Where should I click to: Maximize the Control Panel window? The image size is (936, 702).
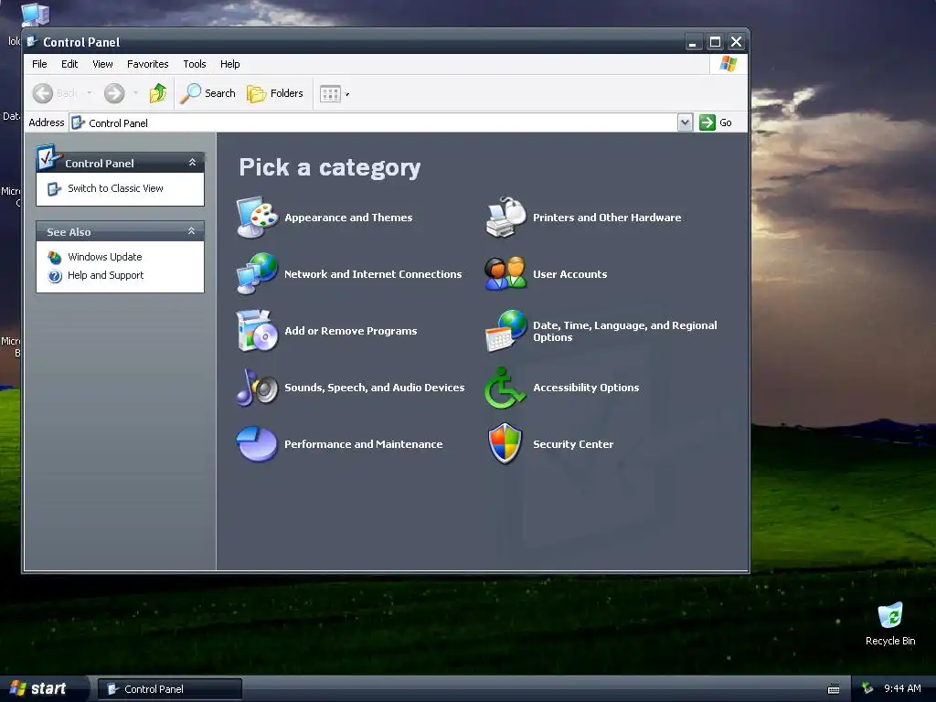715,42
